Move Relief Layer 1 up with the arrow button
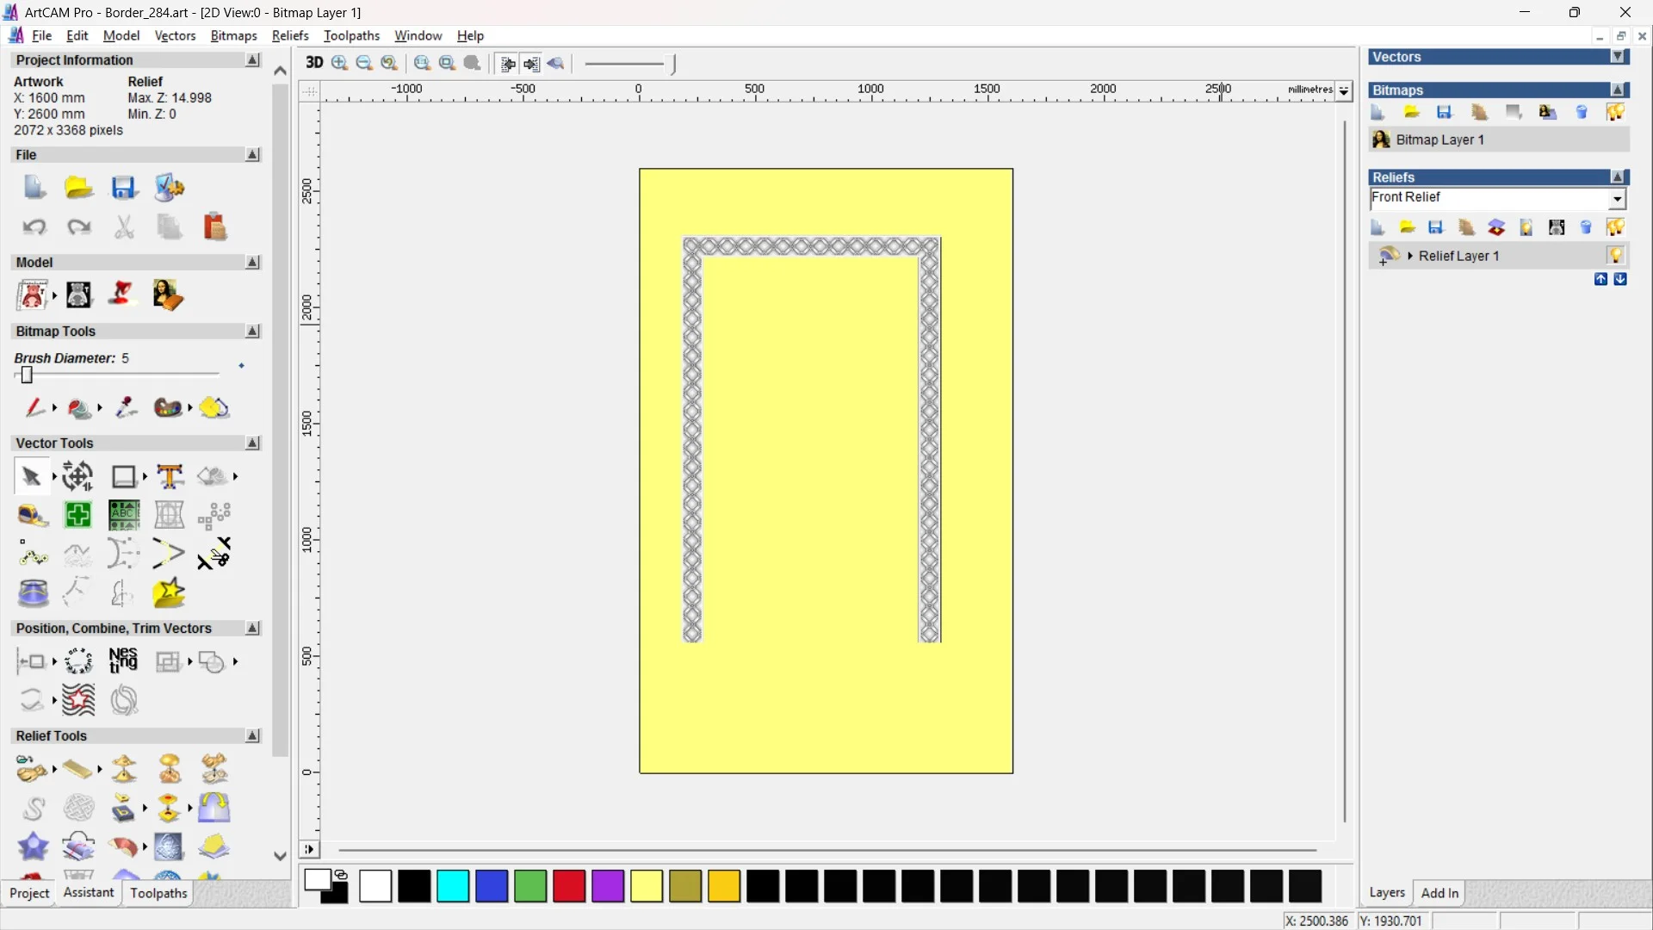The height and width of the screenshot is (930, 1653). pyautogui.click(x=1601, y=280)
